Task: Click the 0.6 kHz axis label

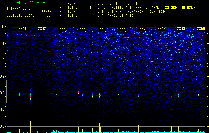Action: click(3, 126)
